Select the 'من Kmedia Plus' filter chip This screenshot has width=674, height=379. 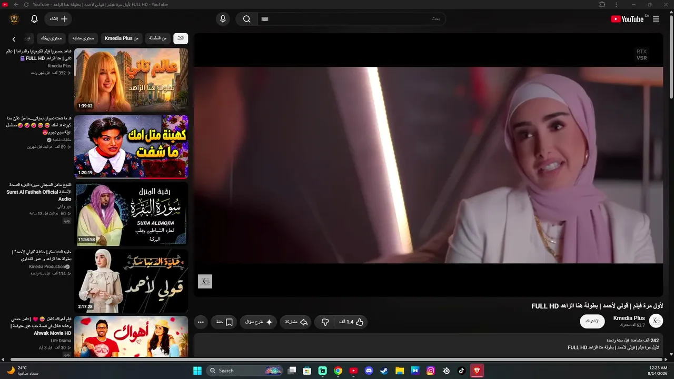122,38
